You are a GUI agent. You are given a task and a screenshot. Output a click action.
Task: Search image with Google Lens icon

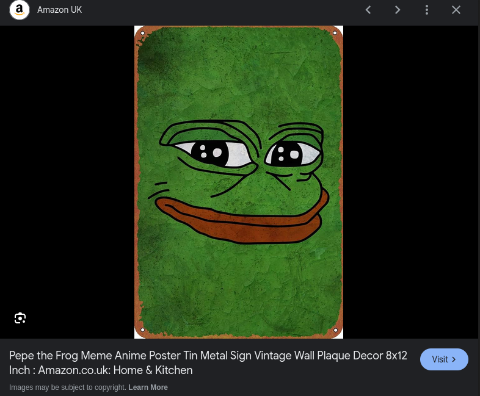(20, 318)
